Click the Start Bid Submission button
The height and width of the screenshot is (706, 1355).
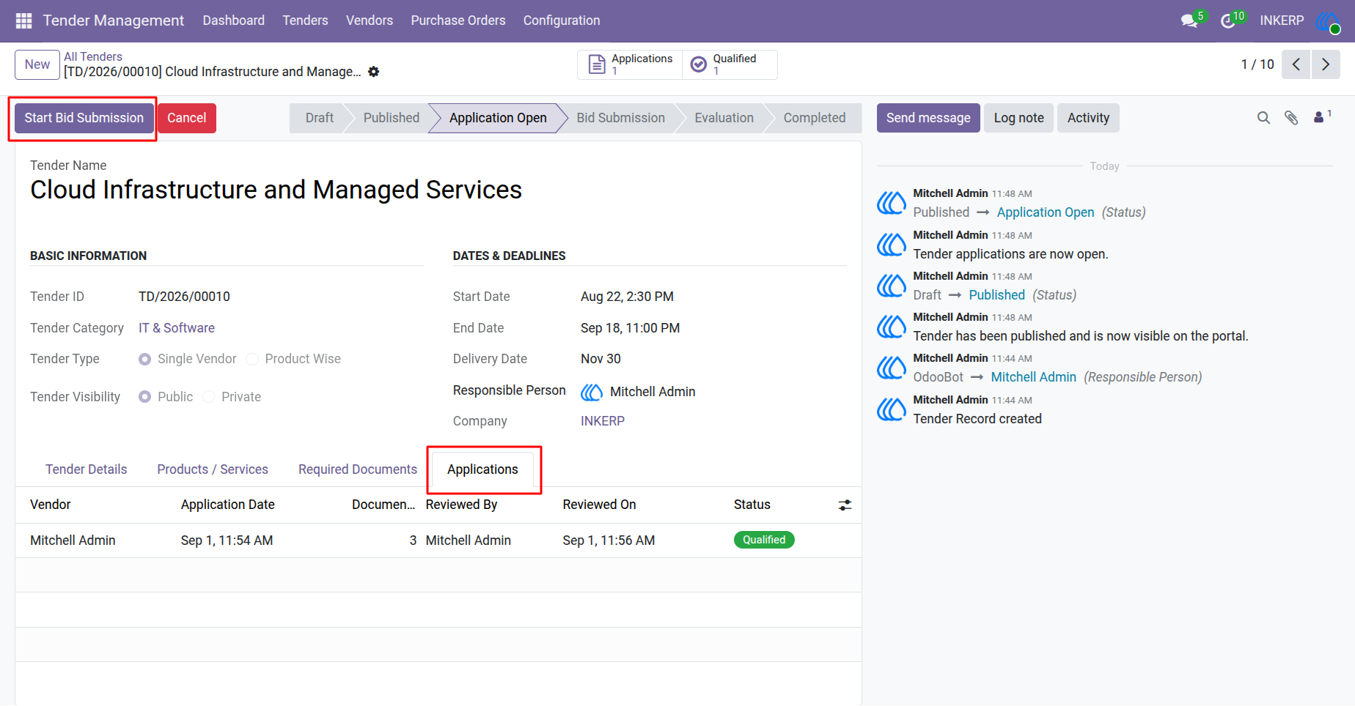[x=84, y=118]
